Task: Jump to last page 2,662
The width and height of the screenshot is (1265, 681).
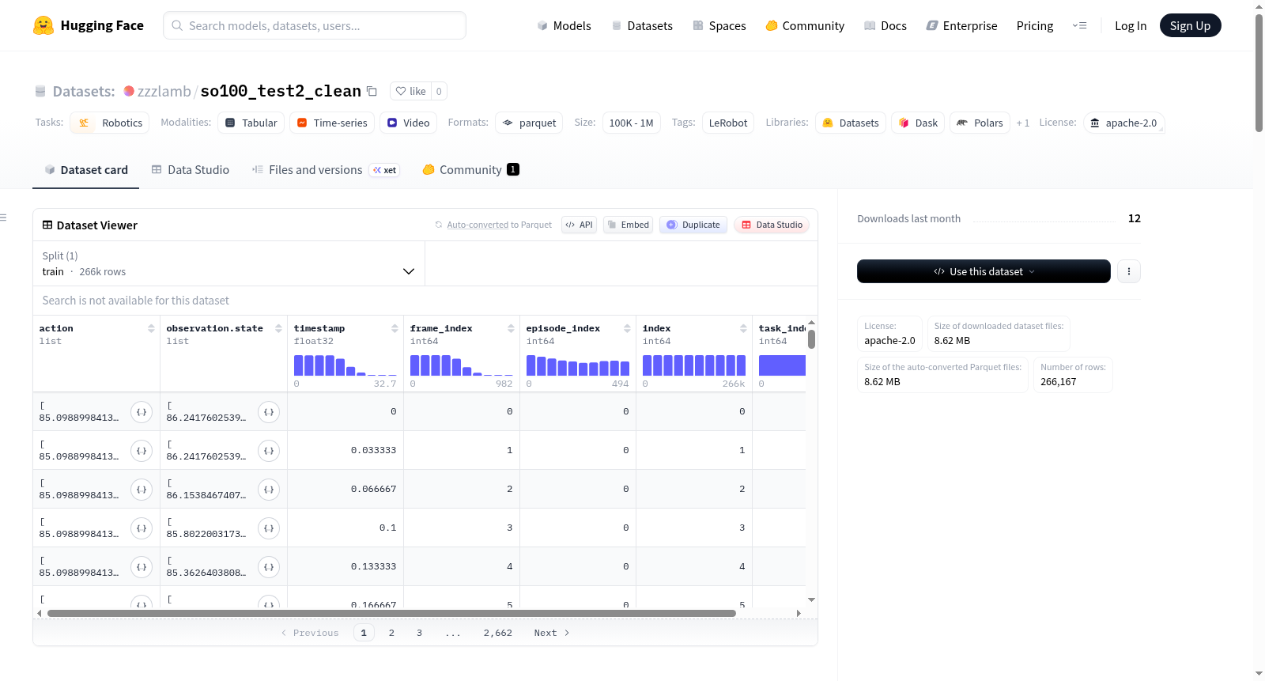Action: point(498,633)
